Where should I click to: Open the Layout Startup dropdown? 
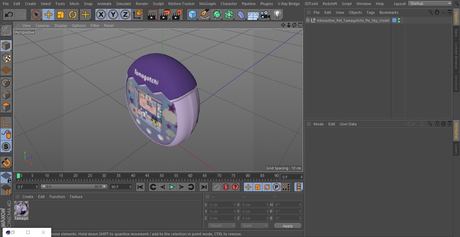(x=430, y=3)
